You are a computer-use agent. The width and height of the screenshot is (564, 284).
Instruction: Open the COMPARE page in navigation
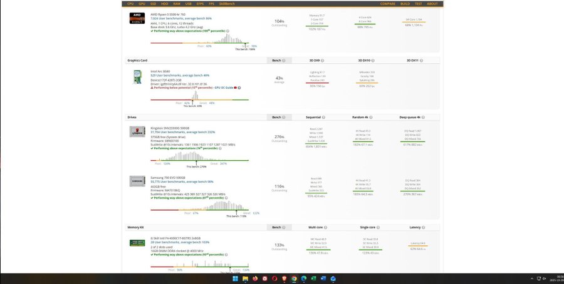(x=388, y=3)
